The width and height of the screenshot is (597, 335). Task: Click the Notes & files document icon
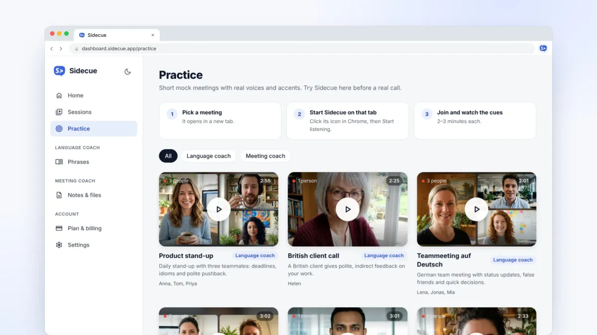[59, 195]
